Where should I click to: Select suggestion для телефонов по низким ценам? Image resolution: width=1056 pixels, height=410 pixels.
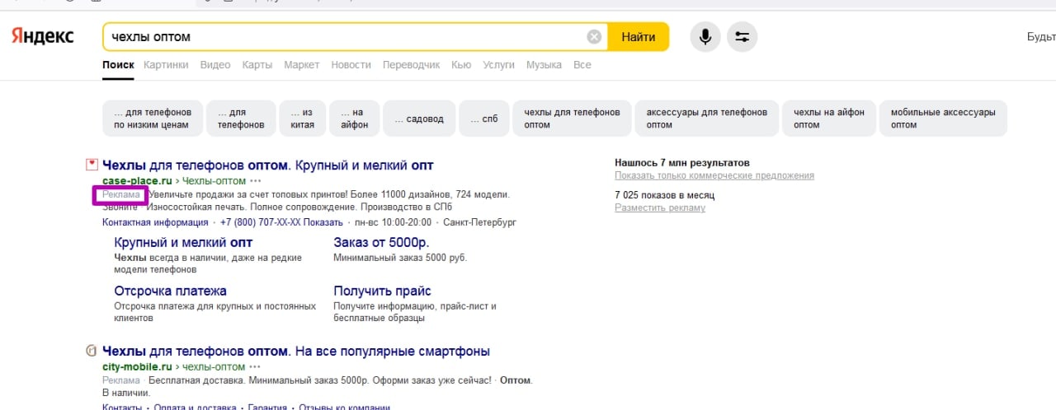coord(152,119)
